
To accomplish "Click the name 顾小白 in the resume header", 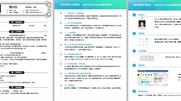I will coord(13,7).
